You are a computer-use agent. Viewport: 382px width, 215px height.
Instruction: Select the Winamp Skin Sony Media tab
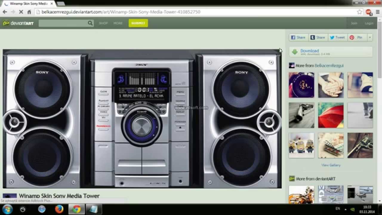click(28, 4)
